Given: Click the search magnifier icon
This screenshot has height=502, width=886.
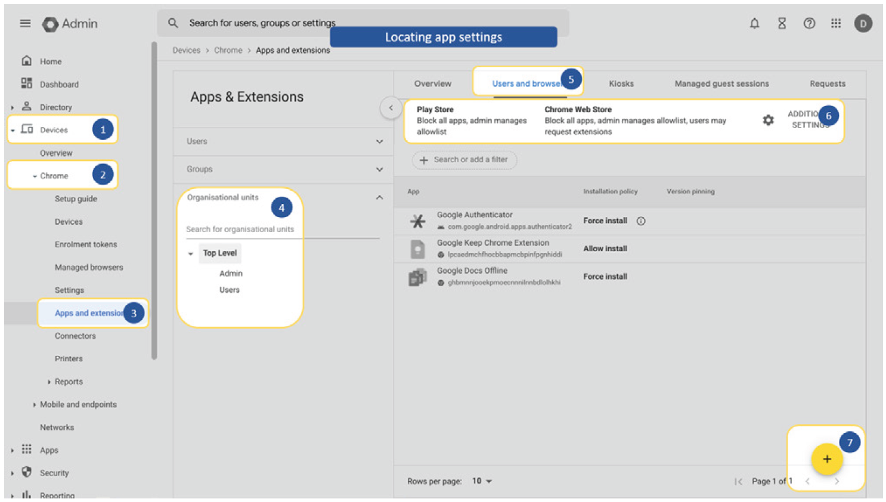Looking at the screenshot, I should (x=173, y=23).
